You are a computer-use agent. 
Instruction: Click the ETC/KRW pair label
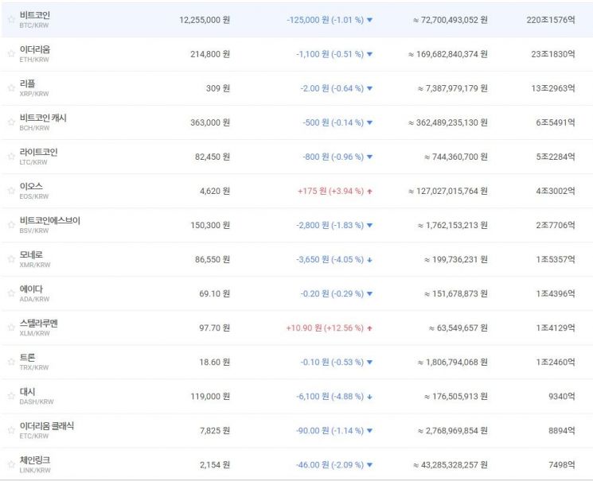[x=33, y=436]
